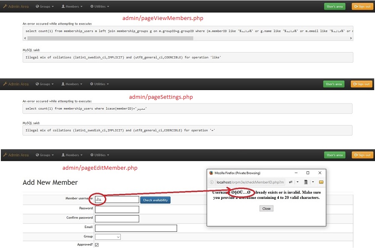Click the red 'admin/pageEditMember.php' label
Screen dimensions: 375x251
coord(100,168)
